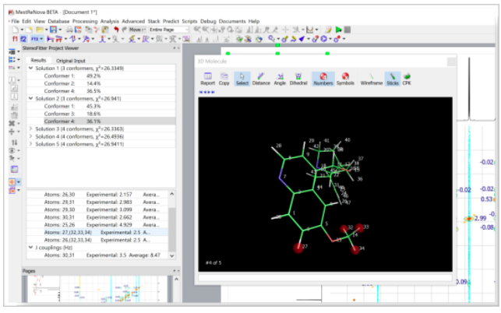The height and width of the screenshot is (313, 501).
Task: Open the Move mode dropdown
Action: click(138, 30)
